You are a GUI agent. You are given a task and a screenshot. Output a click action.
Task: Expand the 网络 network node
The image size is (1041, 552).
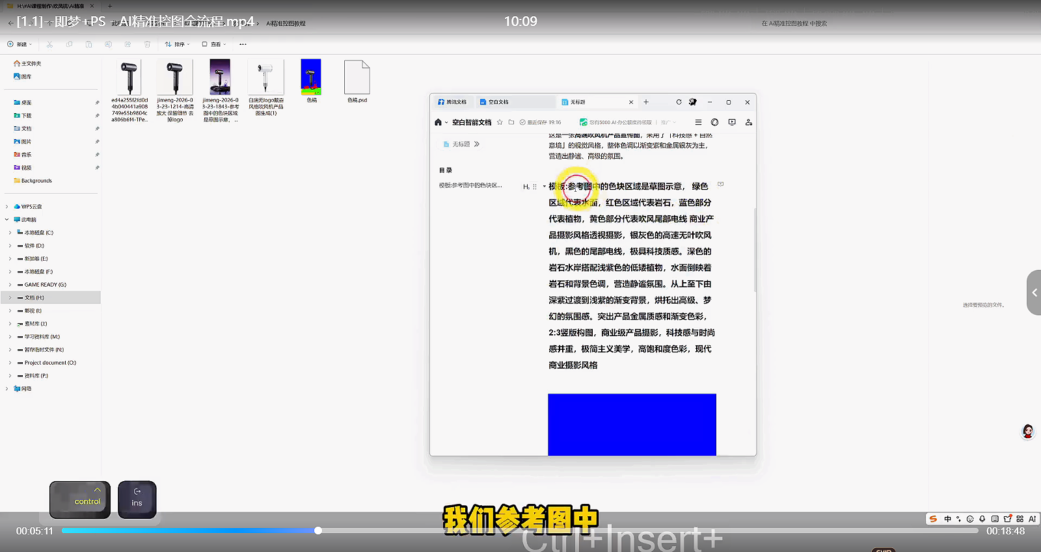(x=7, y=389)
